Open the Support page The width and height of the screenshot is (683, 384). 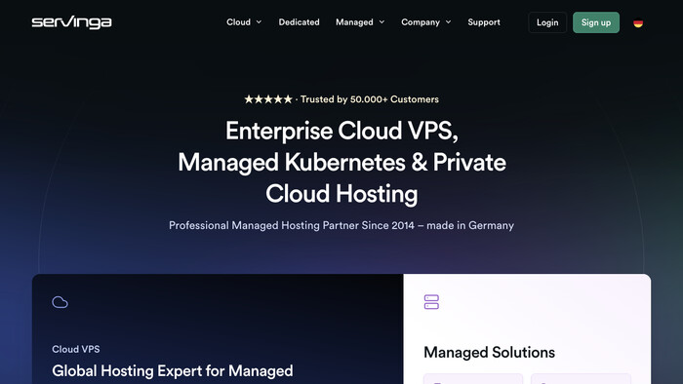click(484, 22)
